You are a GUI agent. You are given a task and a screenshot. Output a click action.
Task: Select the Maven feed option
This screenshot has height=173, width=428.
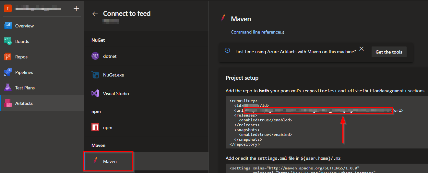(110, 161)
